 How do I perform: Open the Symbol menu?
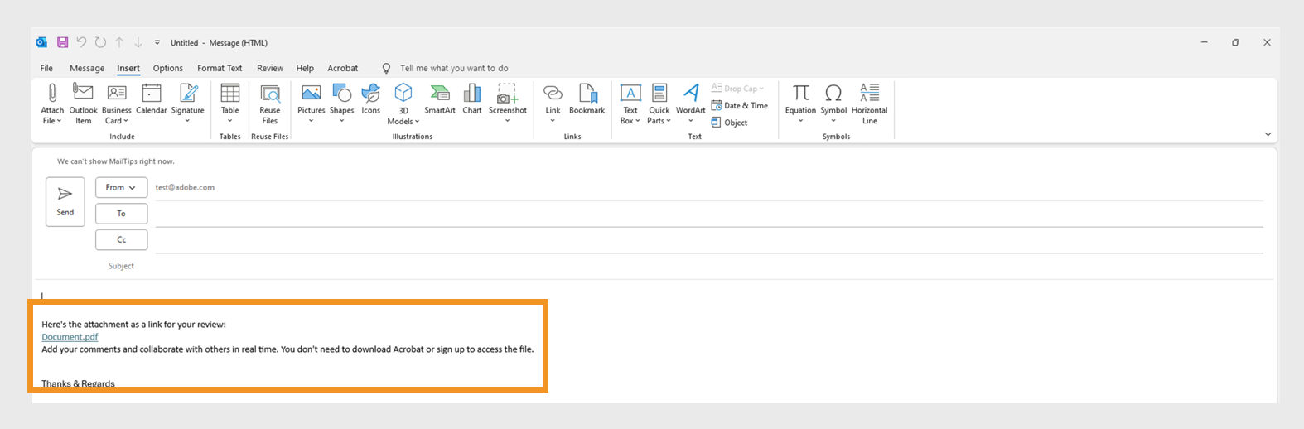pos(833,104)
